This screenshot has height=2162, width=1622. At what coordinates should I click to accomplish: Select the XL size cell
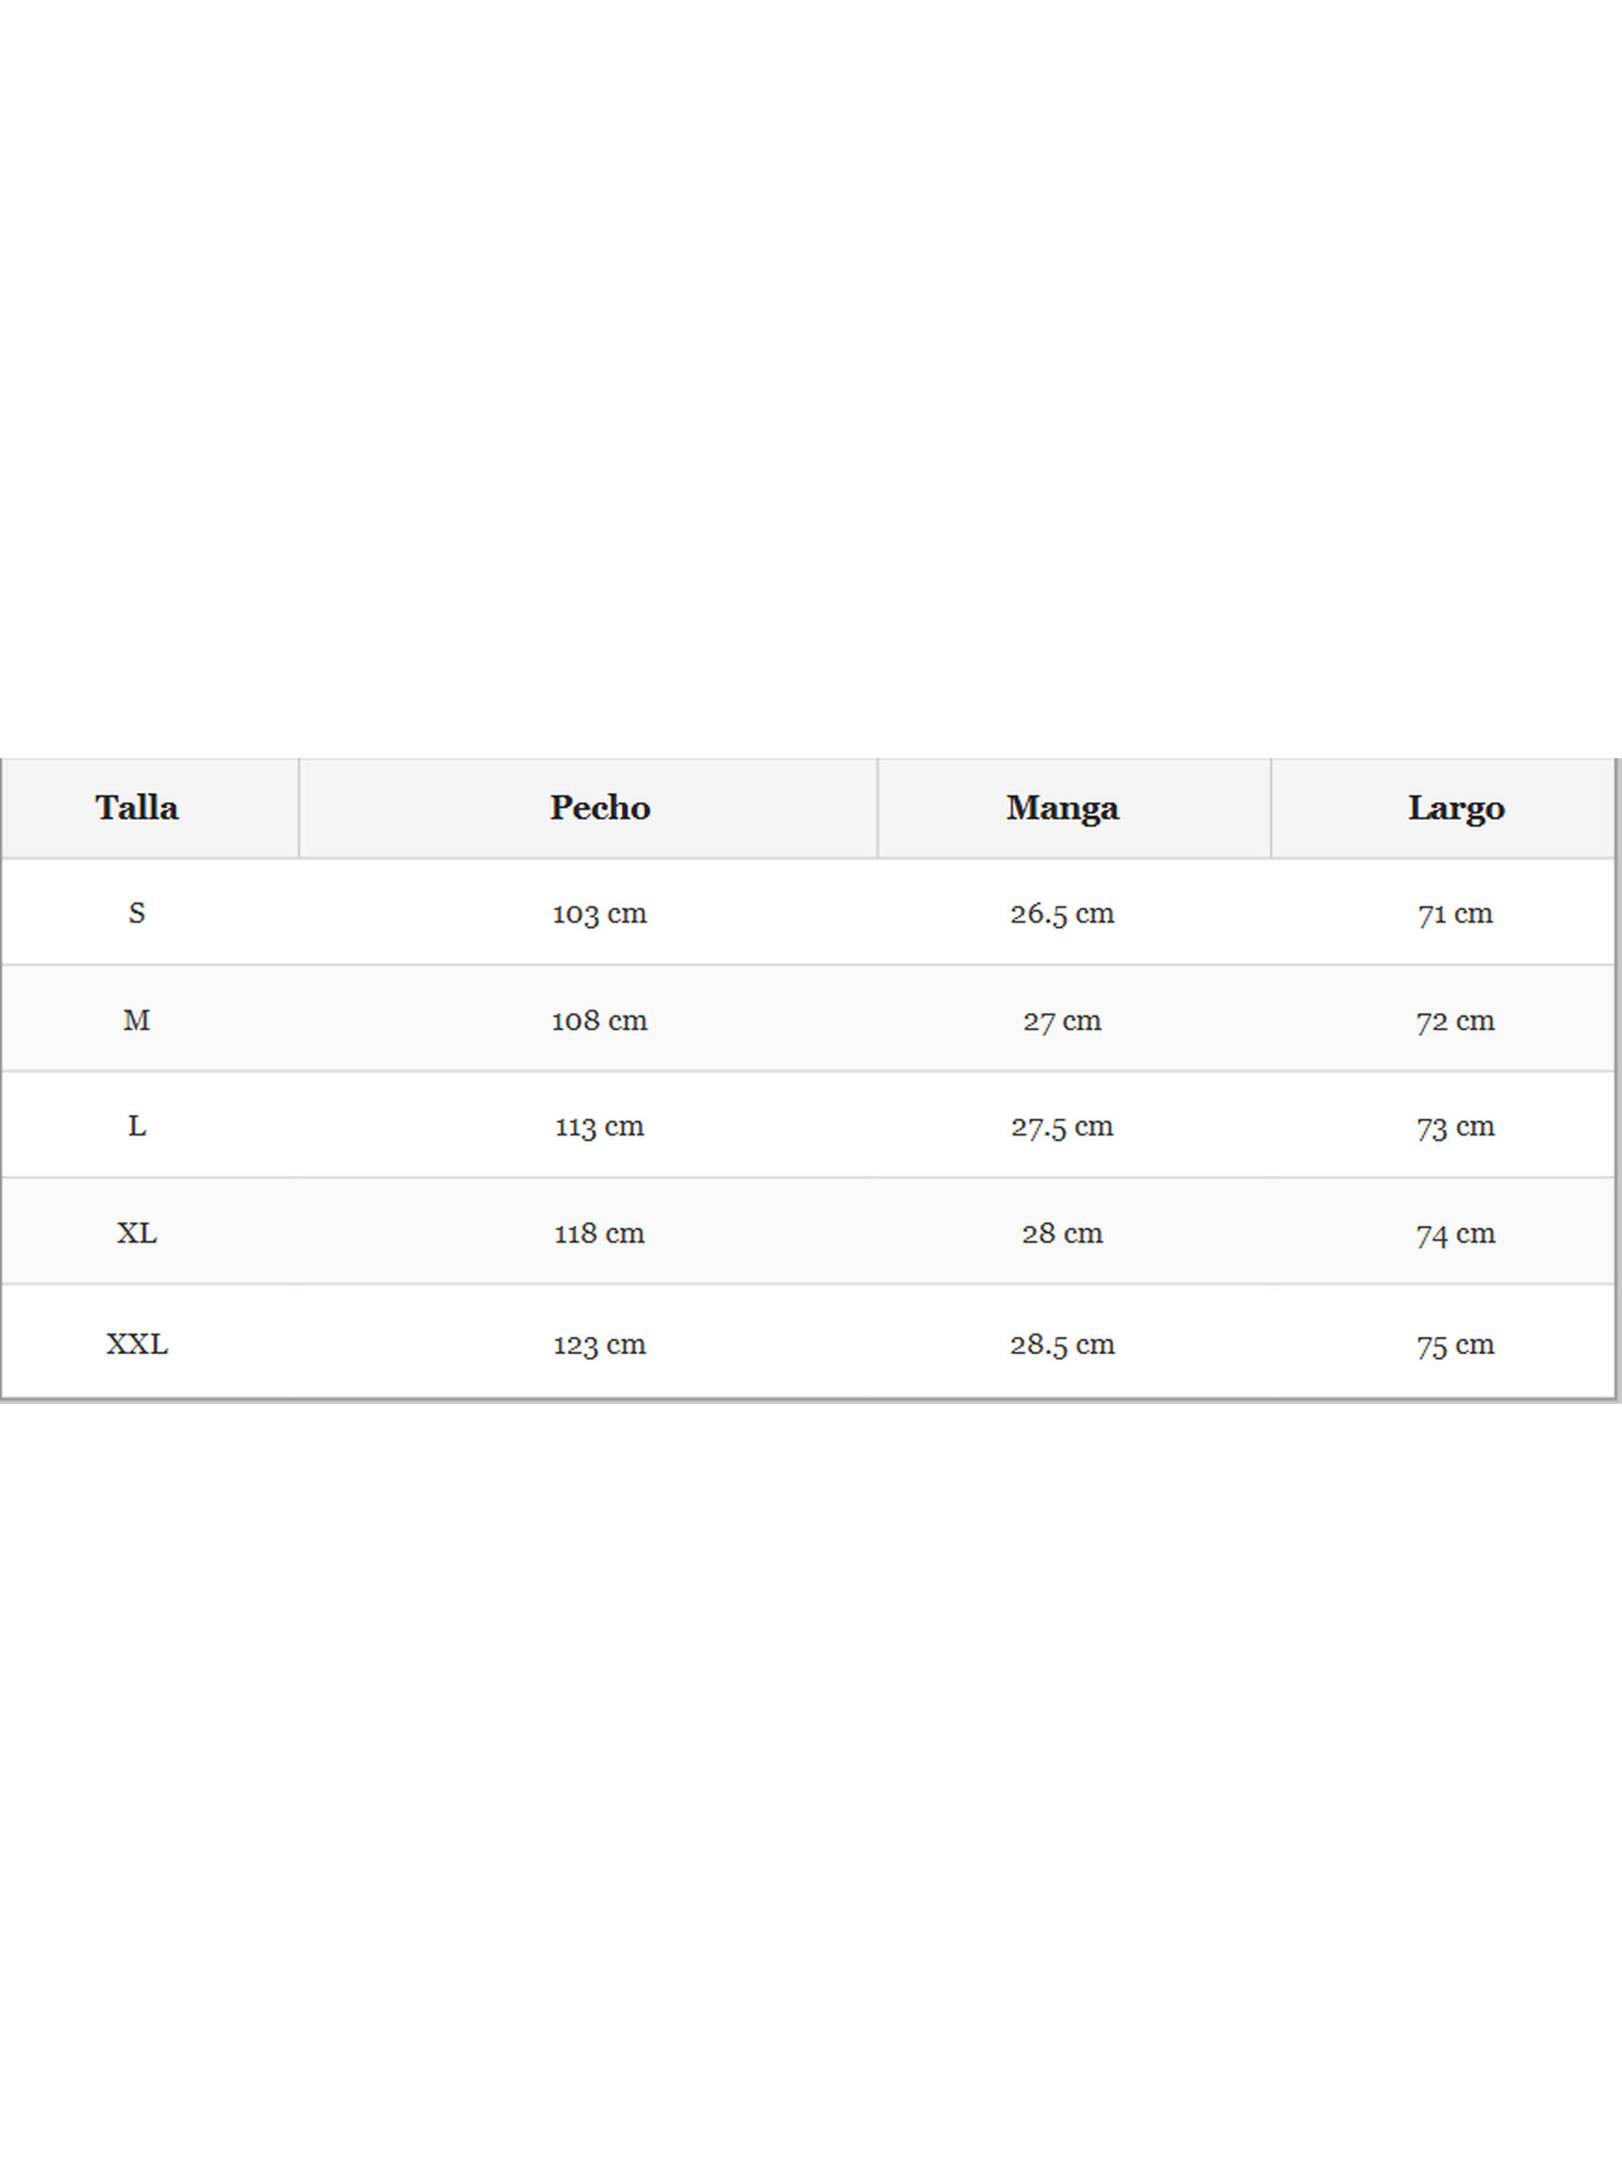[x=137, y=1233]
